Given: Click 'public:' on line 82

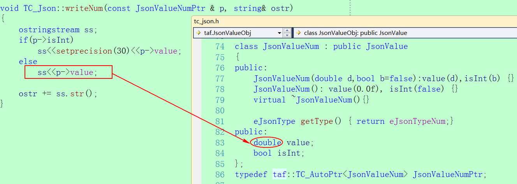Looking at the screenshot, I should point(251,132).
